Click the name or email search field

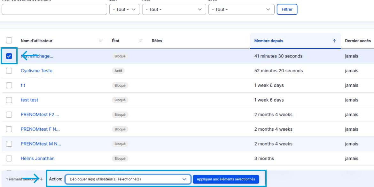point(54,10)
